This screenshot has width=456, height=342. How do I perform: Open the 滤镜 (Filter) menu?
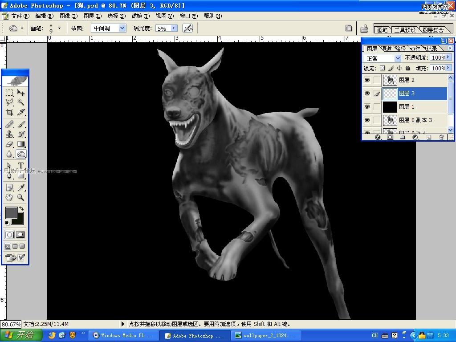[x=140, y=16]
